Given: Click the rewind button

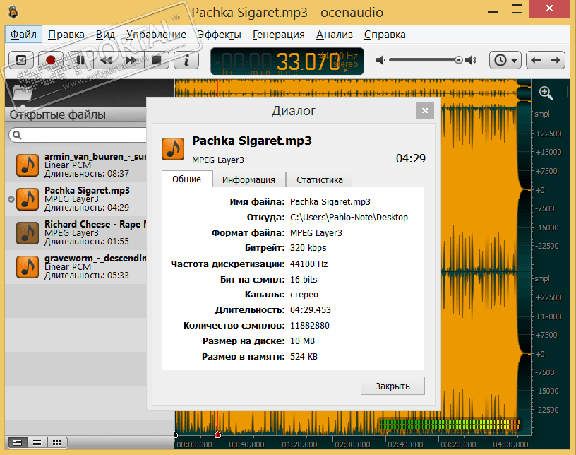Looking at the screenshot, I should pos(106,60).
